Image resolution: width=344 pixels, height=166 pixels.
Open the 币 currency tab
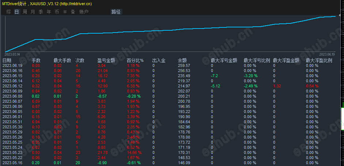click(57, 12)
